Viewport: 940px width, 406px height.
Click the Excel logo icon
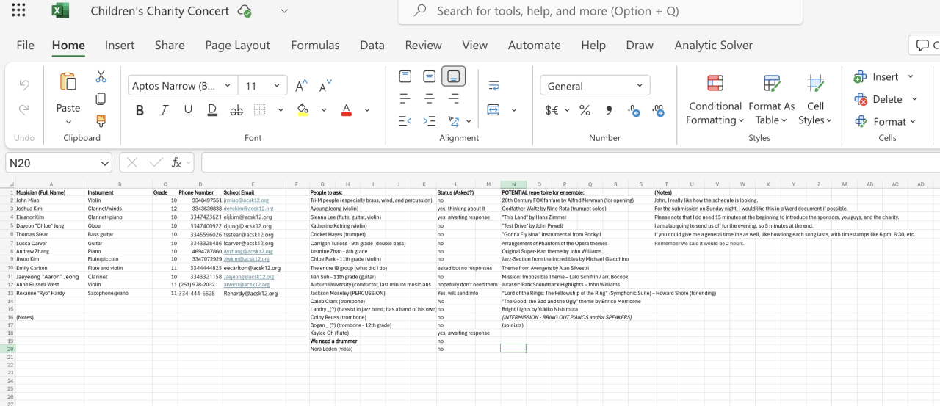pyautogui.click(x=61, y=11)
